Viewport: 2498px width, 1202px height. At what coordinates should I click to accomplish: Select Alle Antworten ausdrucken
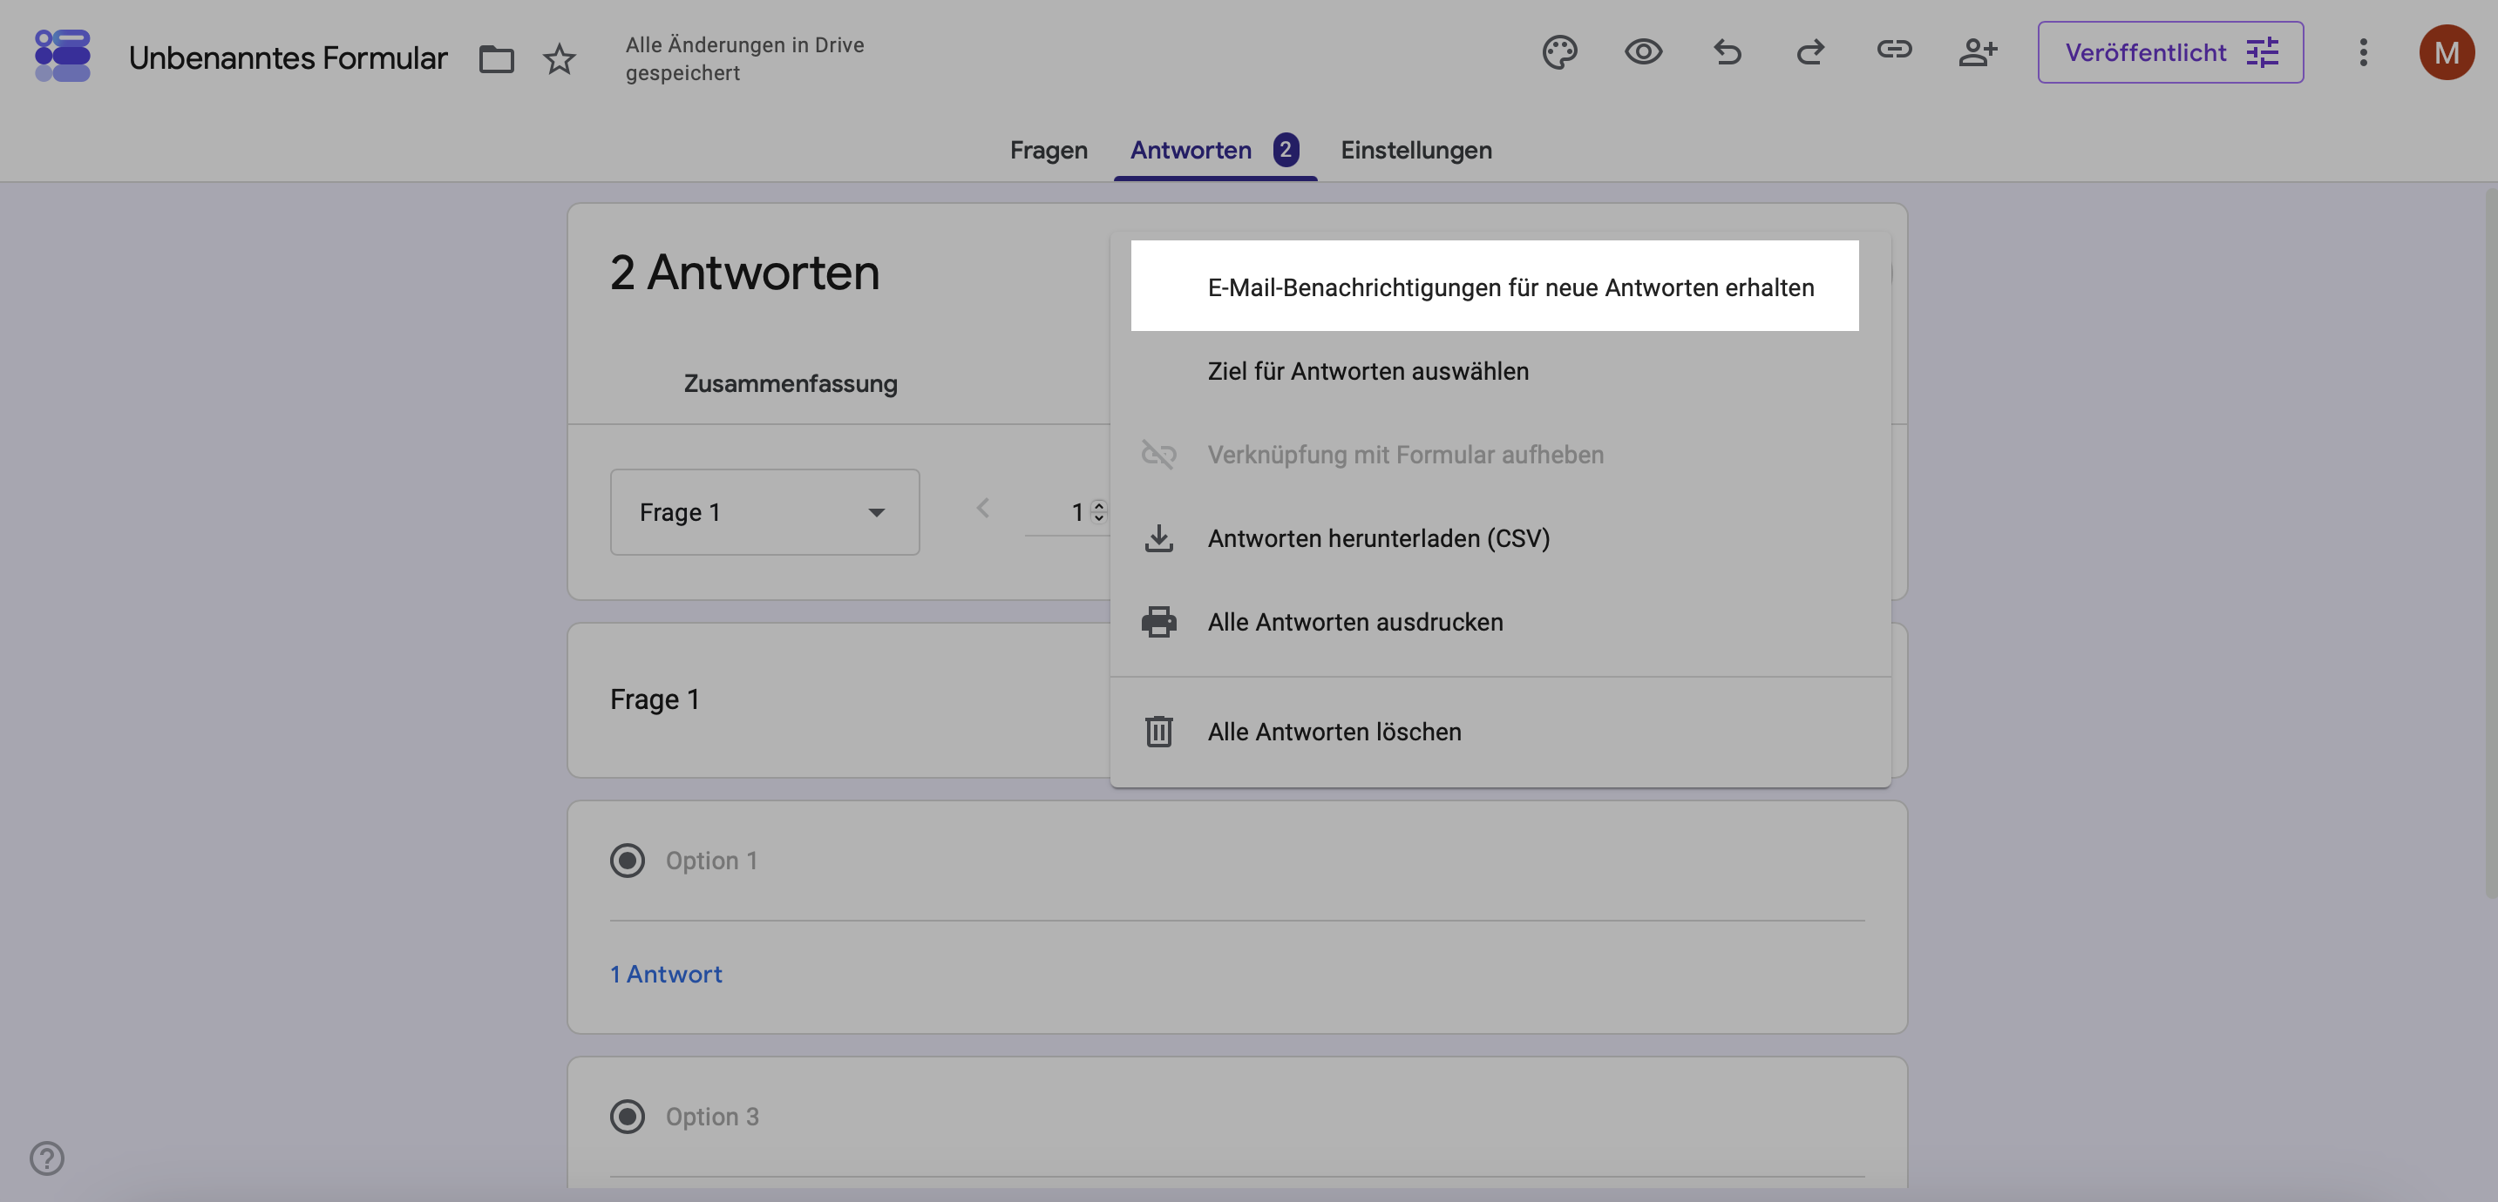click(1500, 621)
